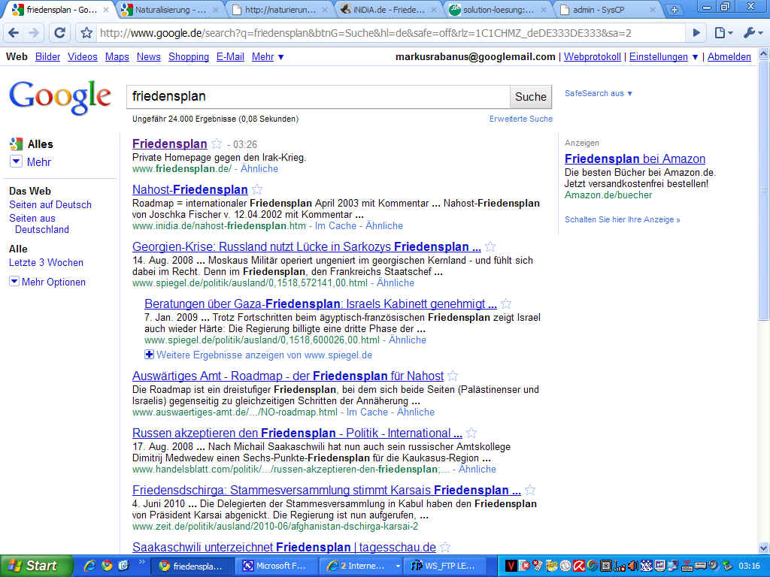Screen dimensions: 770x577
Task: Click the red V tray icon
Action: [511, 566]
